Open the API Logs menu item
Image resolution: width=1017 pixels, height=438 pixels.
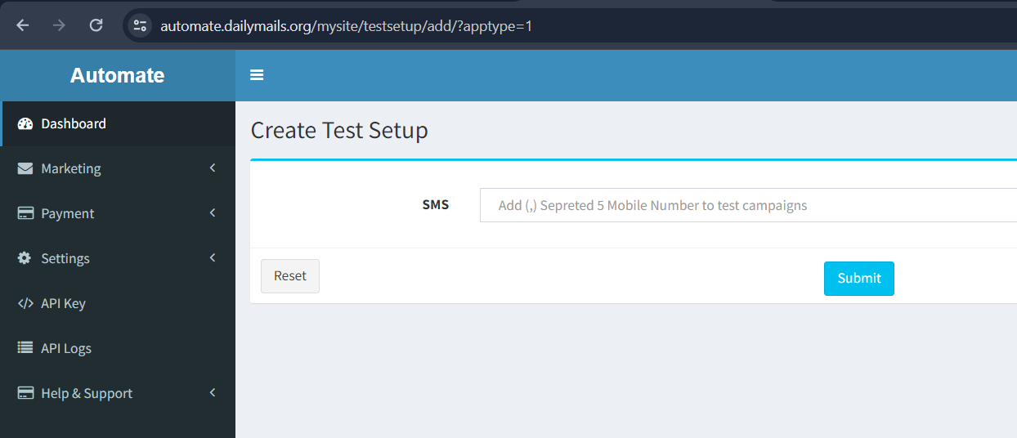pos(66,349)
